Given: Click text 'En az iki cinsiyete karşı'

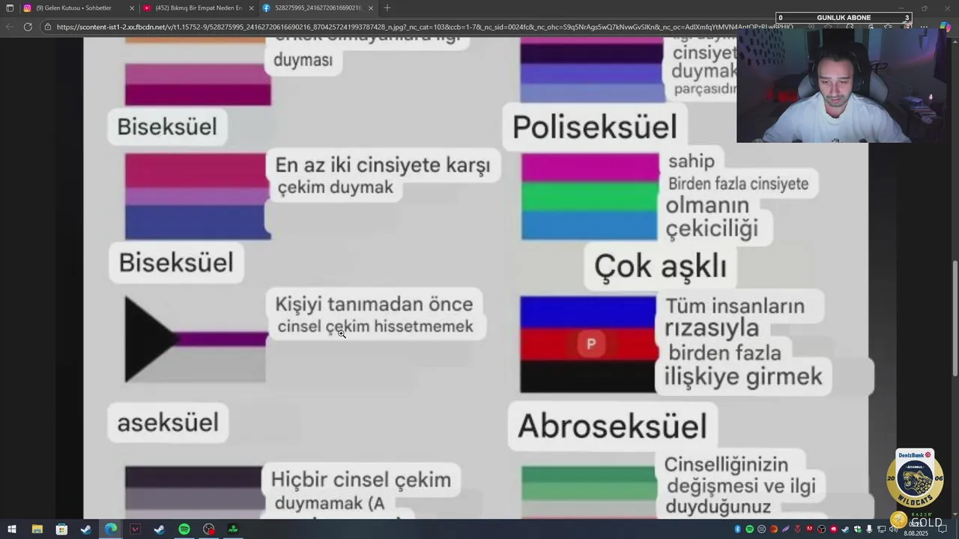Looking at the screenshot, I should coord(382,165).
